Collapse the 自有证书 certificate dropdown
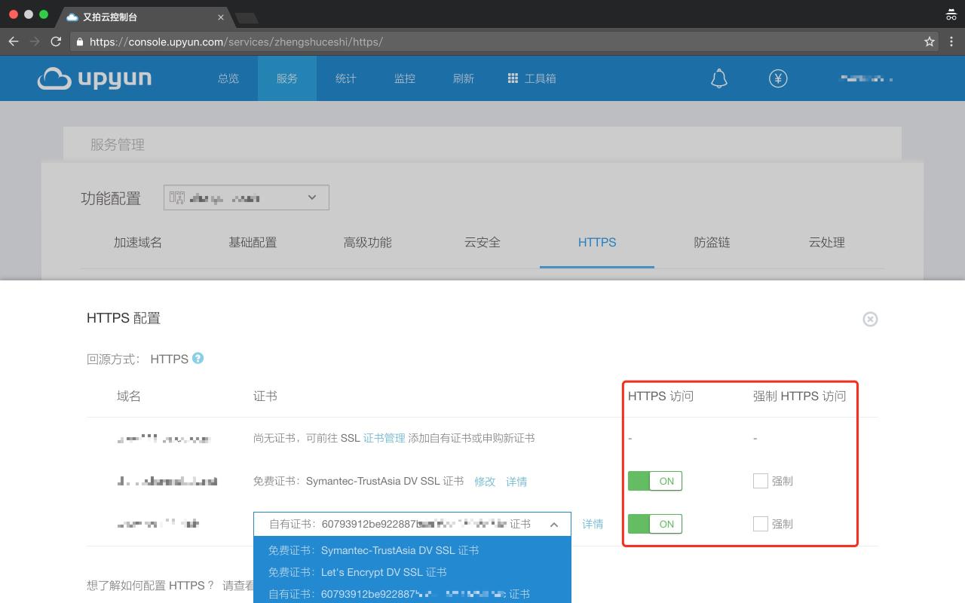This screenshot has height=603, width=965. click(553, 525)
